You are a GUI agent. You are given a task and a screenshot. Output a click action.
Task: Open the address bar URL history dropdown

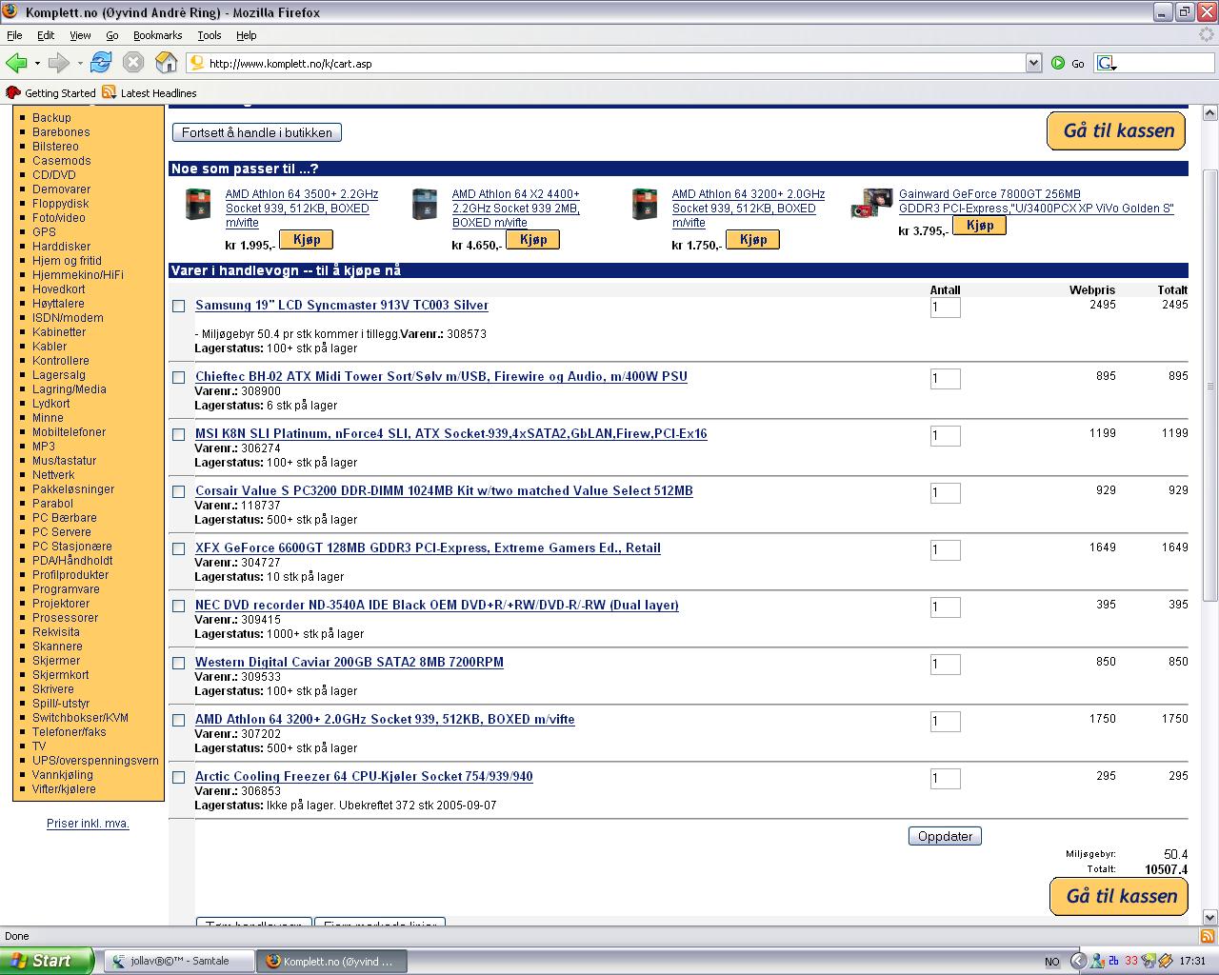coord(1033,63)
